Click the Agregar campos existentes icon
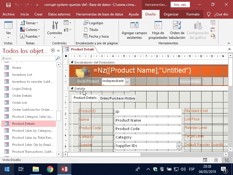The width and height of the screenshot is (233, 175). [x=134, y=25]
